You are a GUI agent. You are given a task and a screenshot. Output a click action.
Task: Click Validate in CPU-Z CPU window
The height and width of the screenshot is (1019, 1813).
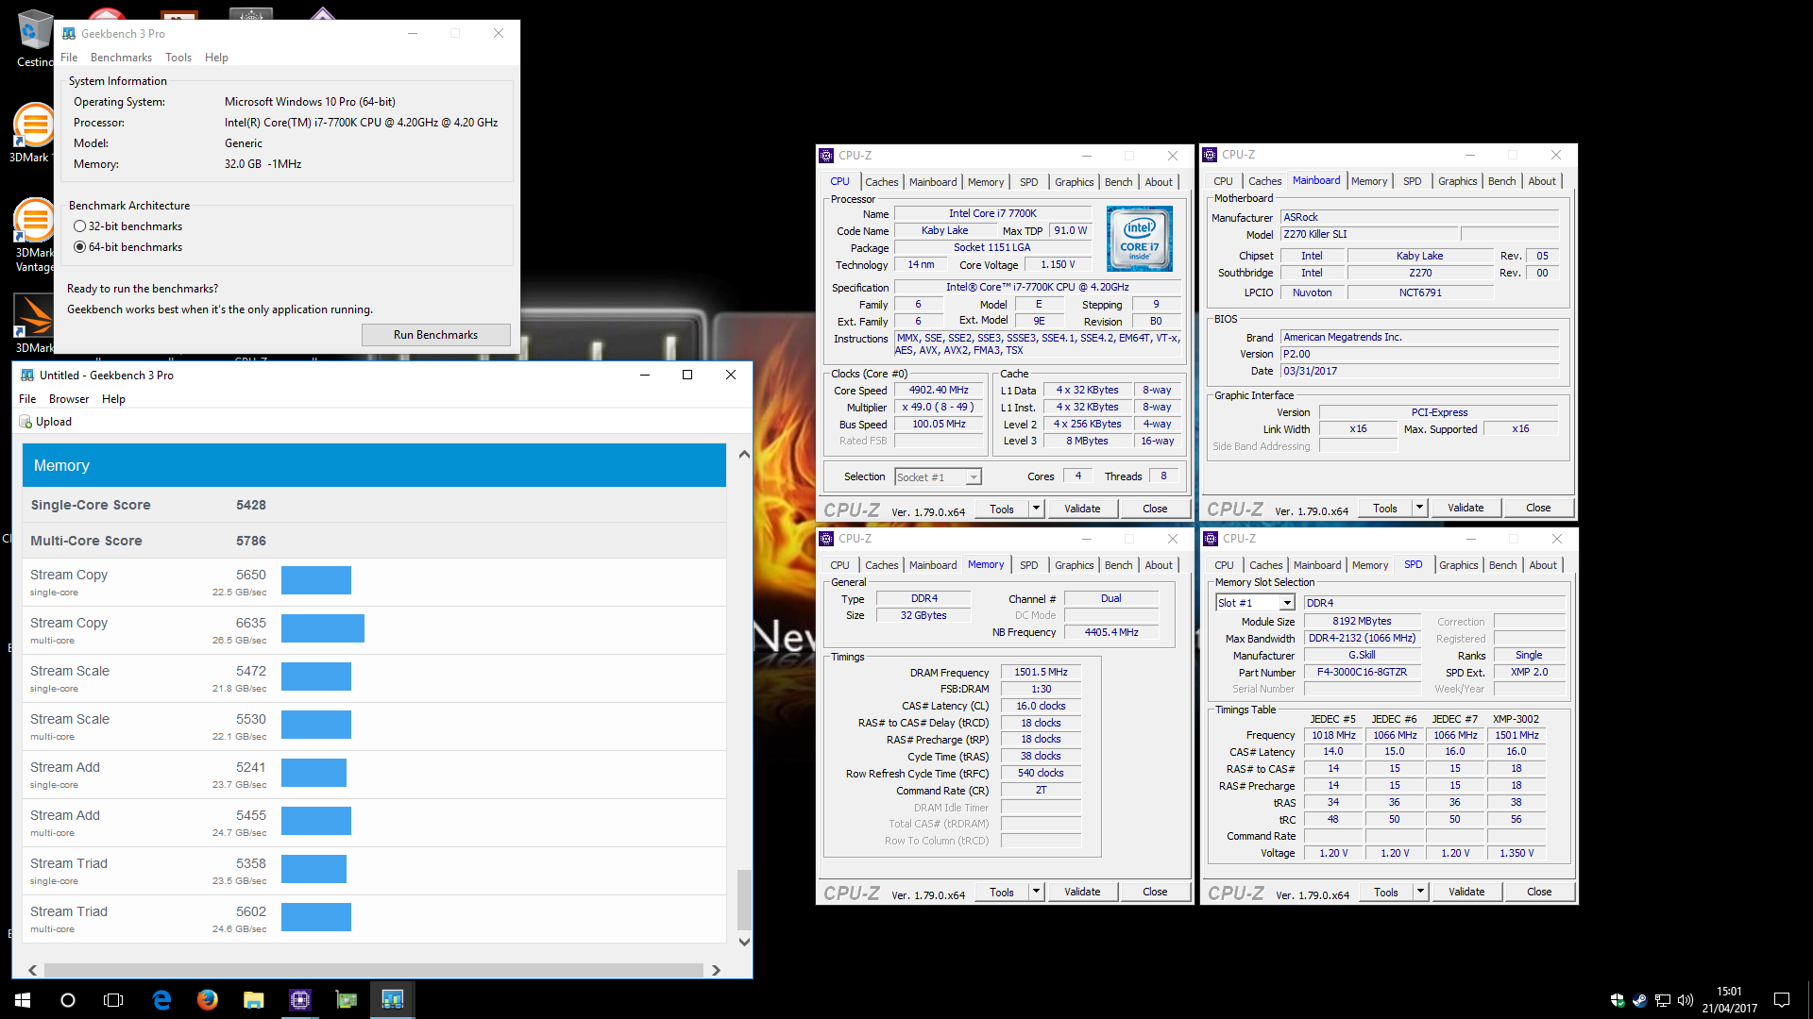click(x=1082, y=509)
